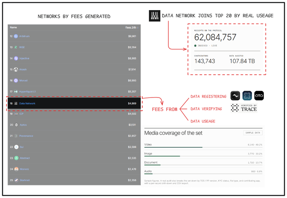Click the 143,743 contributors value
Screen dimensions: 287x198
click(205, 61)
